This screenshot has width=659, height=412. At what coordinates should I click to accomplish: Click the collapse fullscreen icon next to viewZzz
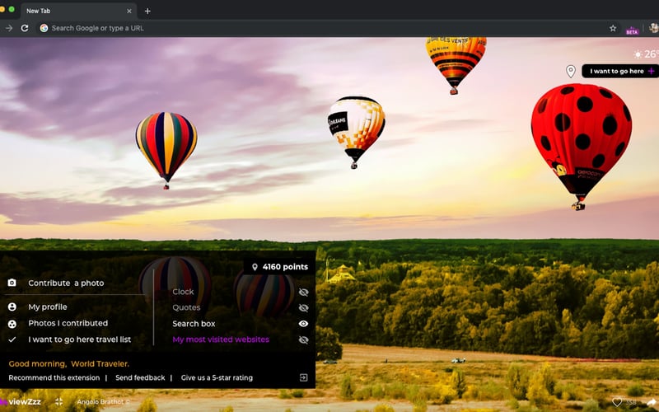click(x=58, y=401)
